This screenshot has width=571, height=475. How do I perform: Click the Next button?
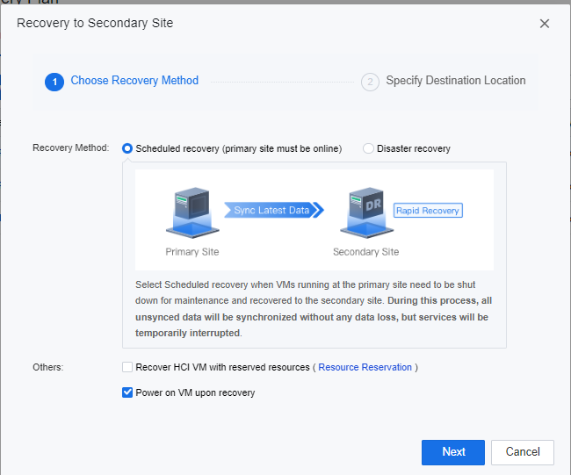[x=453, y=452]
